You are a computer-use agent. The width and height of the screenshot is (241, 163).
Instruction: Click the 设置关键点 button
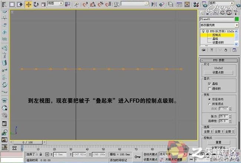point(151,160)
